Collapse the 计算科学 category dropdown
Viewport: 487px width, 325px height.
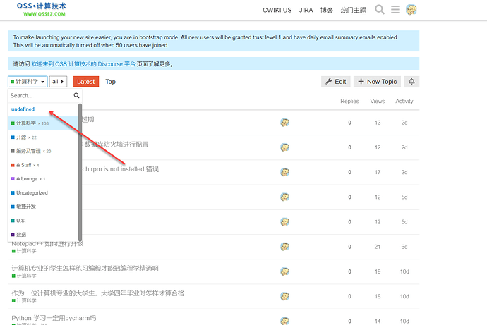[x=28, y=82]
